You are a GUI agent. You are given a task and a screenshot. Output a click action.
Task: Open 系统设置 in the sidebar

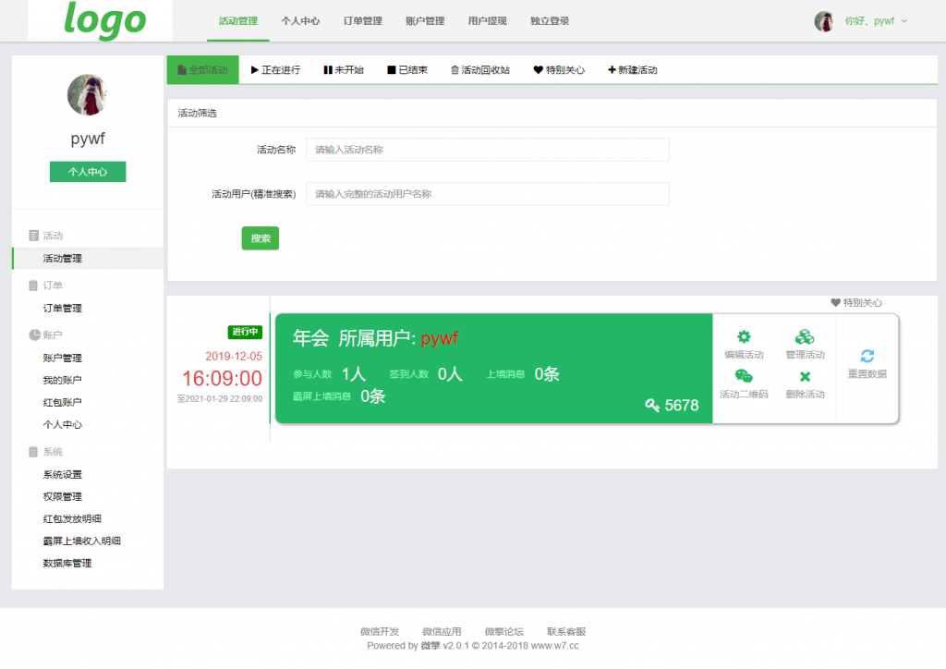[63, 475]
